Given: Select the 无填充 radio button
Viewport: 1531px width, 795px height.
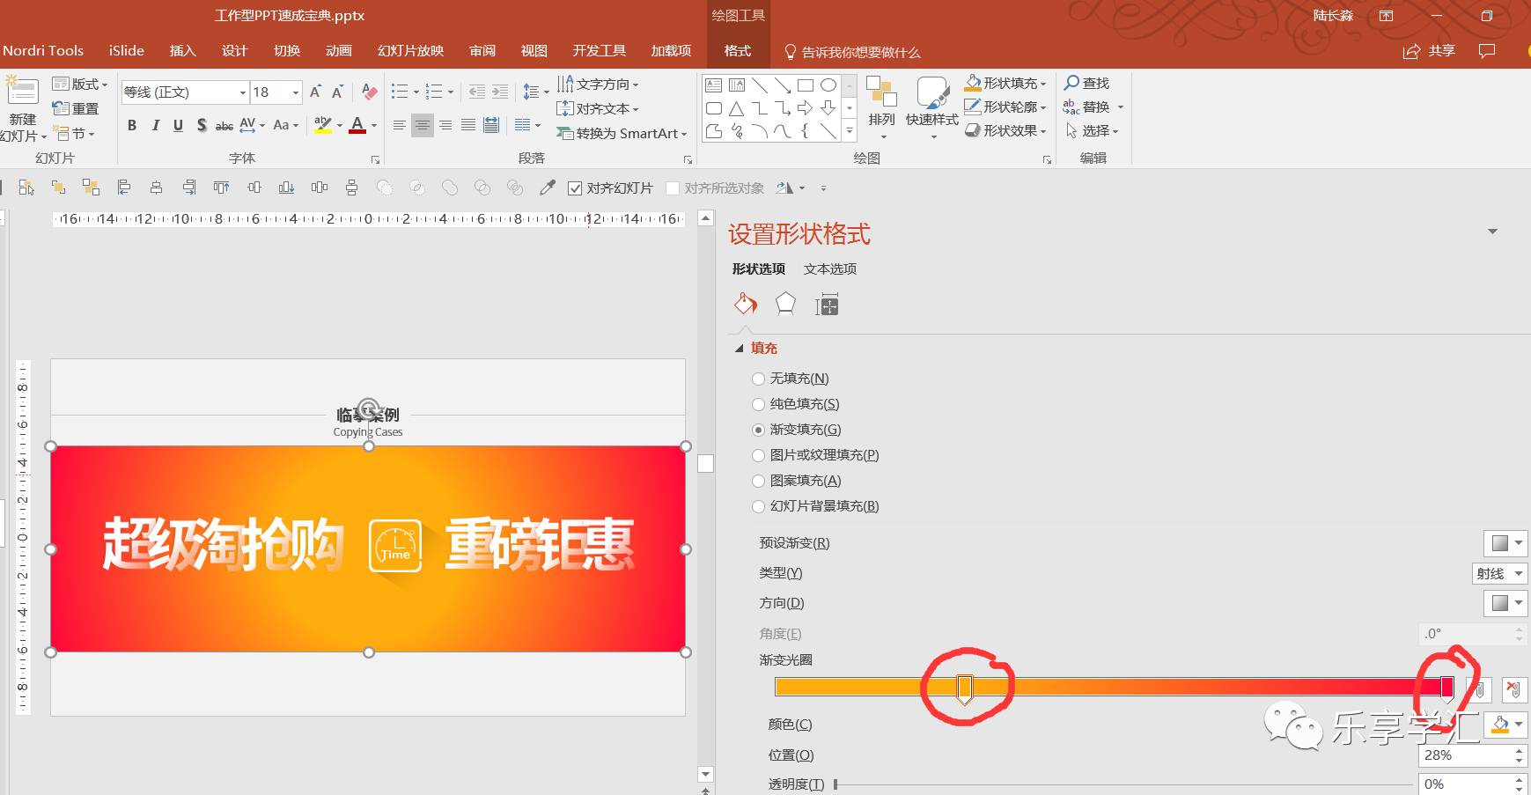Looking at the screenshot, I should coord(759,379).
